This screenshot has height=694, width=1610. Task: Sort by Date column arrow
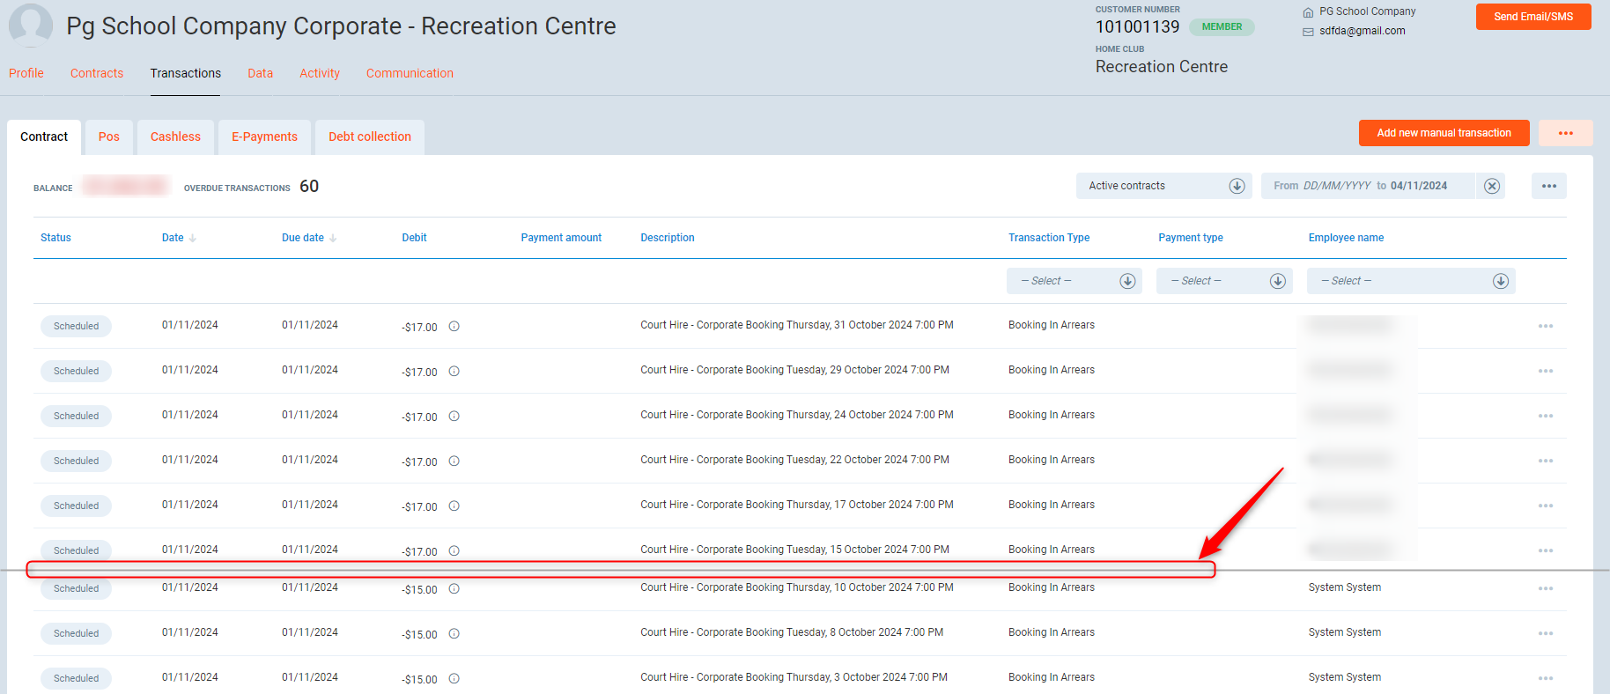[x=193, y=239]
